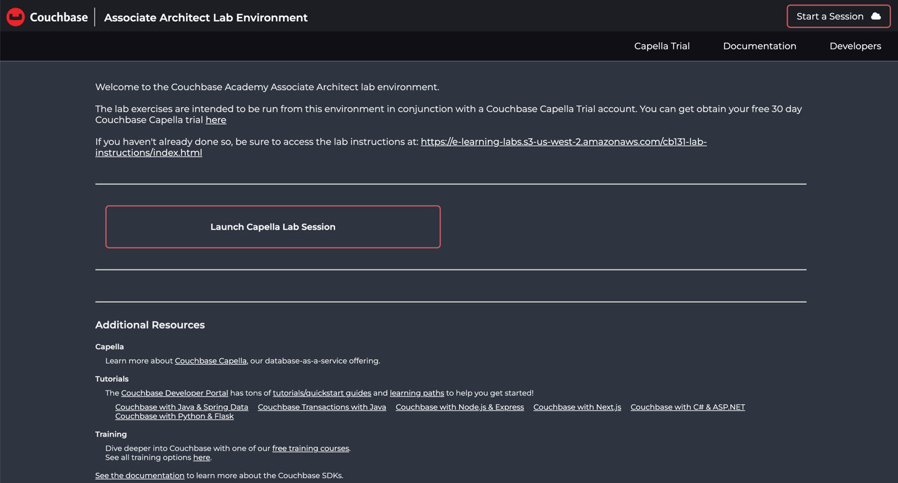The height and width of the screenshot is (483, 898).
Task: Open Couchbase Transactions with Java tutorial
Action: tap(322, 407)
